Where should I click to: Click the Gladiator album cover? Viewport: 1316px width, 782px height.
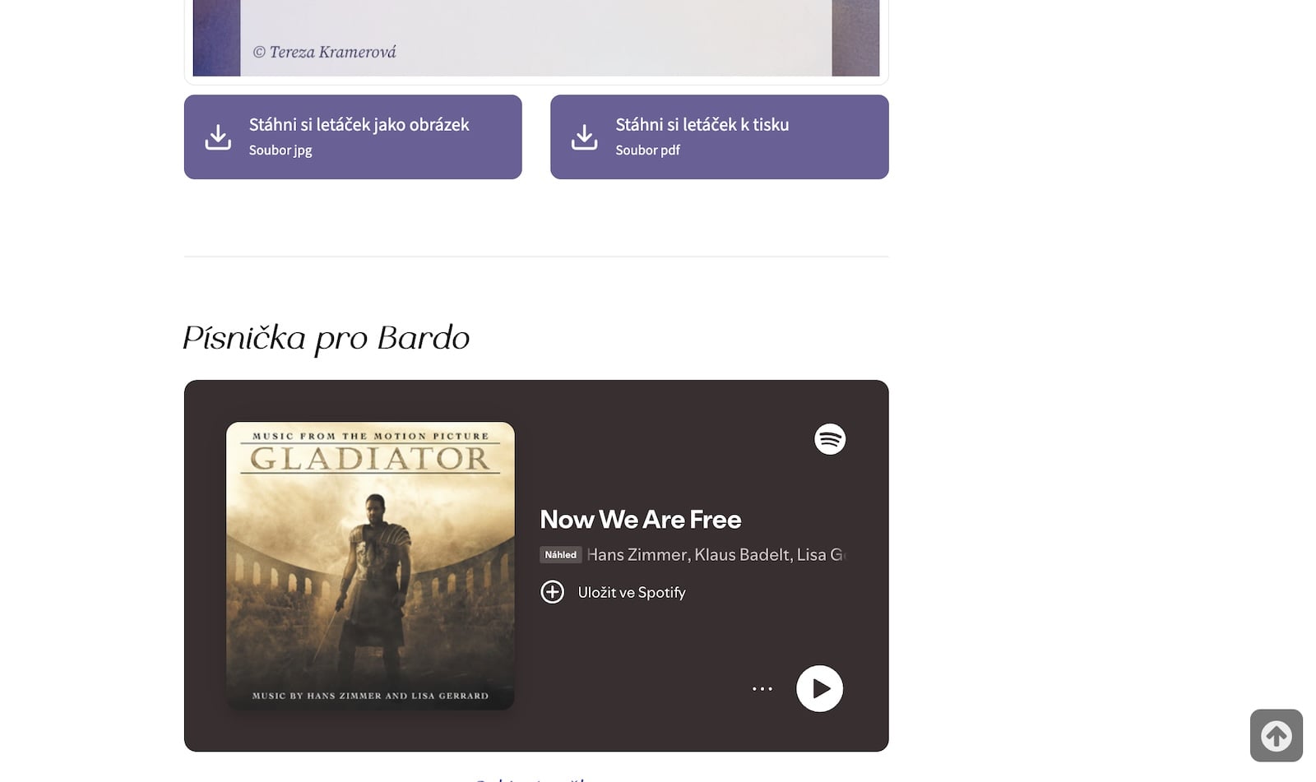370,566
